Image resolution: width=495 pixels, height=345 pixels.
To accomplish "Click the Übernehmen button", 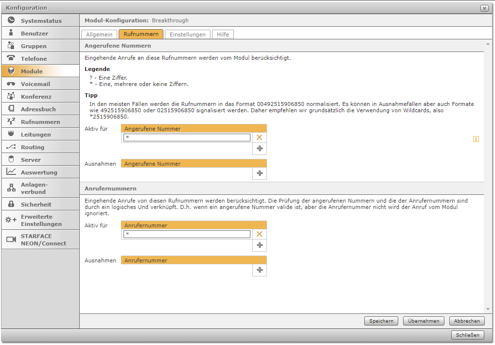I will [424, 321].
